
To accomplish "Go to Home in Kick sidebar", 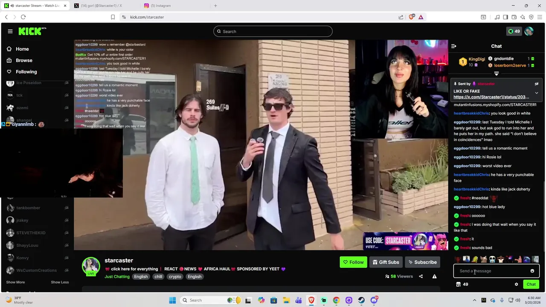I will click(x=22, y=49).
